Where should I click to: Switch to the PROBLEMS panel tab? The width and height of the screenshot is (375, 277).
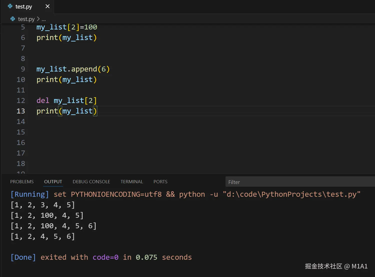click(x=22, y=182)
